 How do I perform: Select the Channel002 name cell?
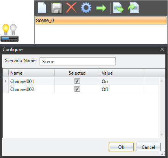[31, 89]
